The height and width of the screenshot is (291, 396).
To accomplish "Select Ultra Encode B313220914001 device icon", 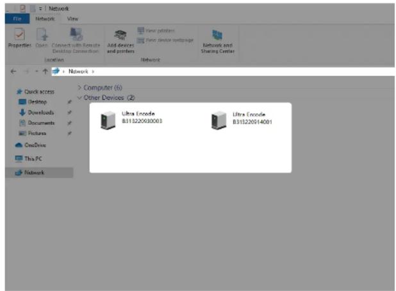I will [219, 120].
